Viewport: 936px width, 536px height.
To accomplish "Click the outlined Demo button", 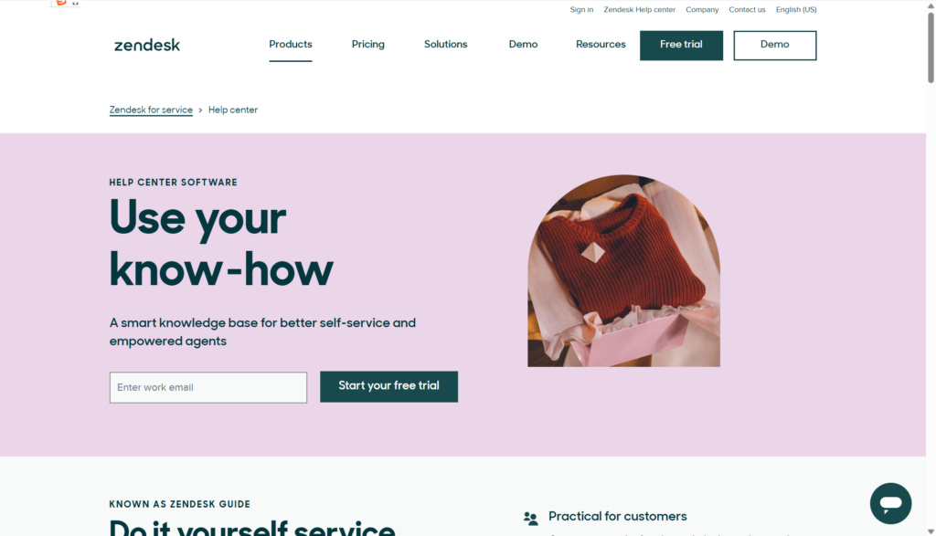I will (775, 46).
